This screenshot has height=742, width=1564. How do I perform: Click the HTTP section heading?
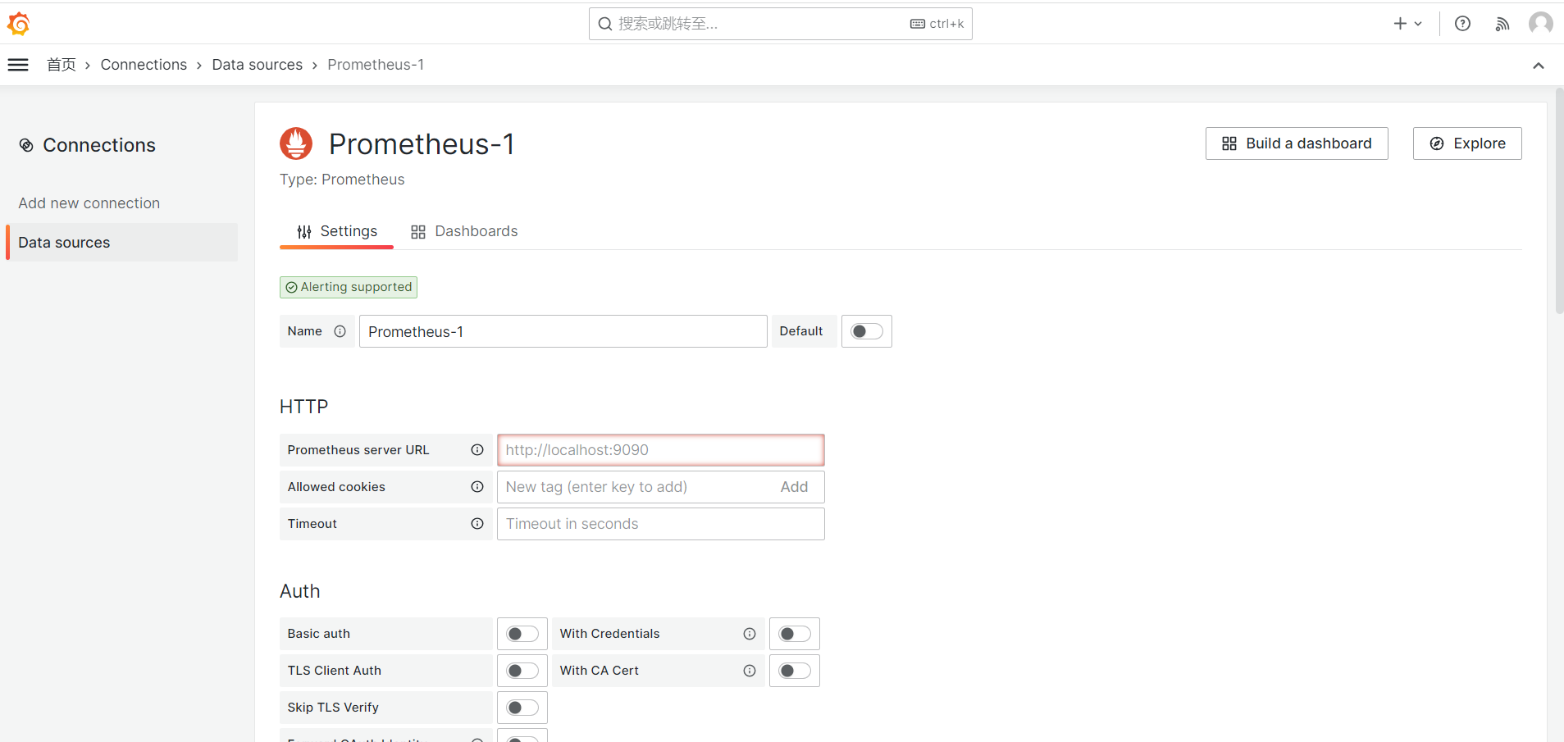pyautogui.click(x=303, y=407)
